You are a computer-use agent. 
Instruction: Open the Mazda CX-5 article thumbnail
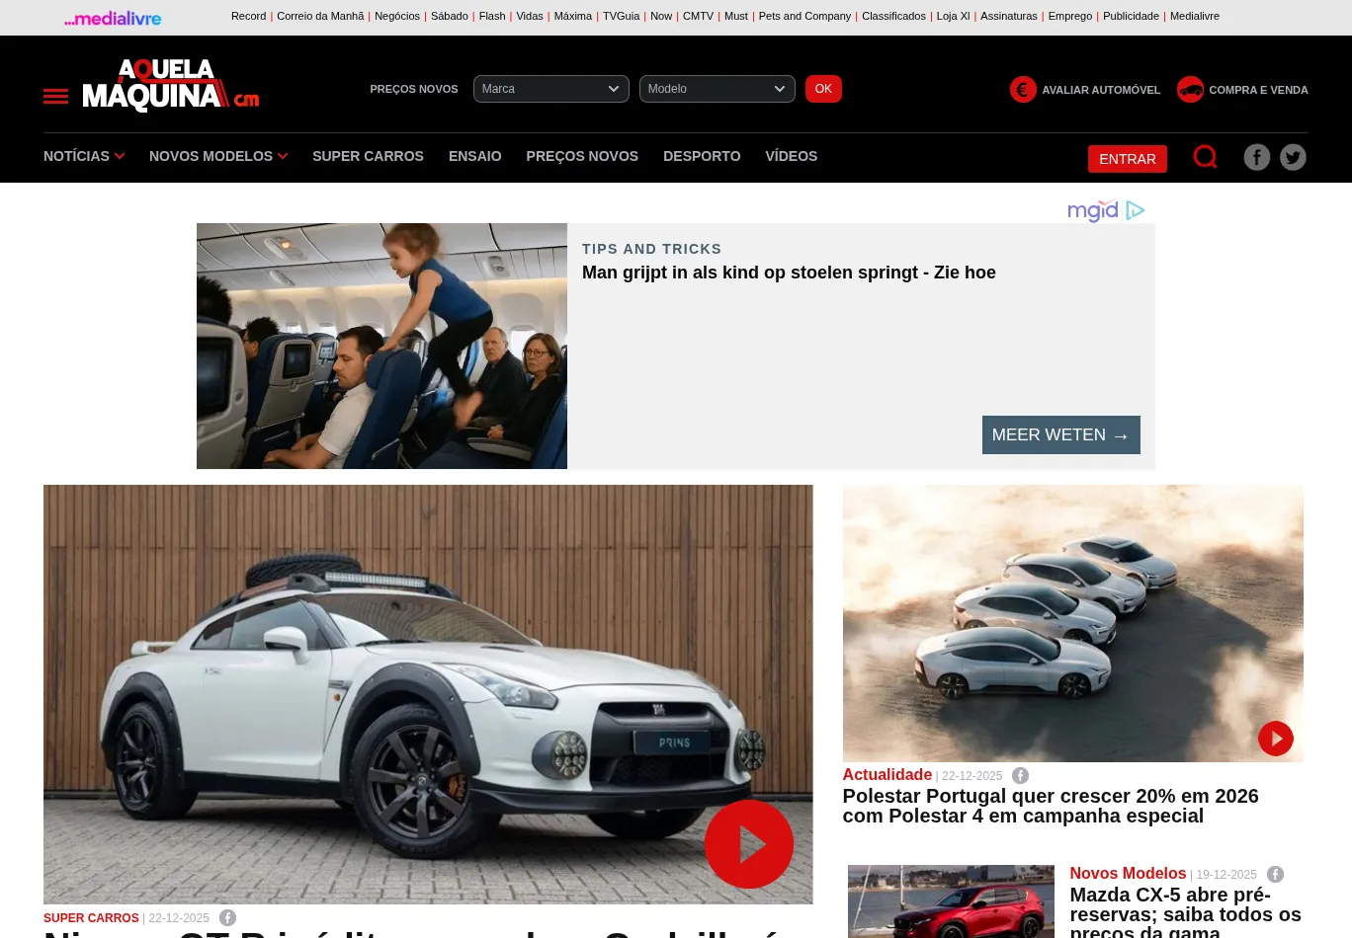click(x=950, y=900)
